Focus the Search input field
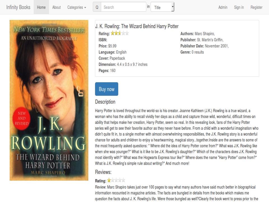The image size is (269, 202). [124, 7]
